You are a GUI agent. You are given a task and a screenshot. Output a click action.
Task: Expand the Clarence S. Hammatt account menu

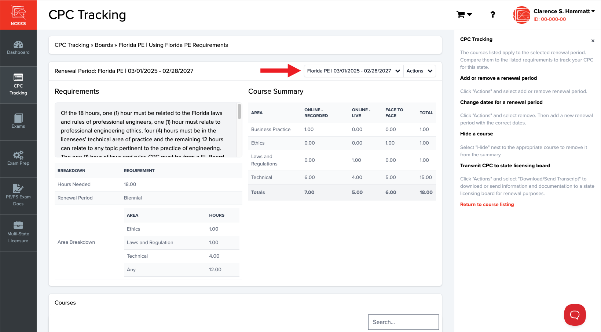(x=564, y=11)
